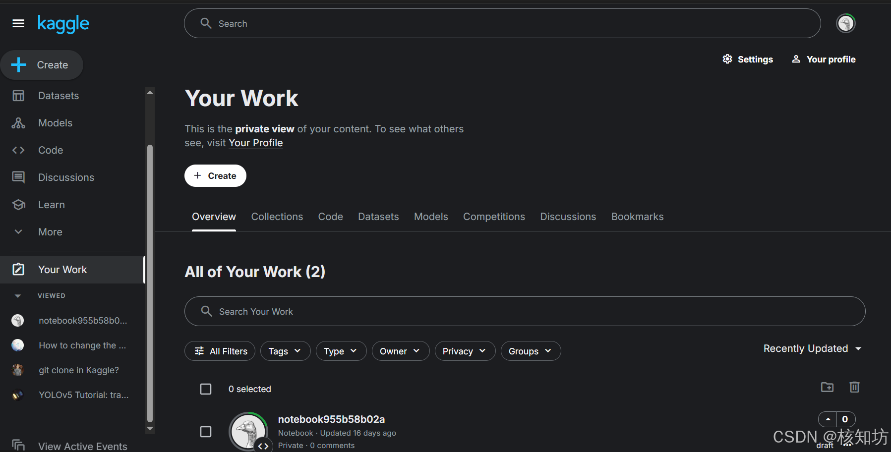Check the notebook955b58b02a row checkbox
This screenshot has width=891, height=452.
[206, 432]
